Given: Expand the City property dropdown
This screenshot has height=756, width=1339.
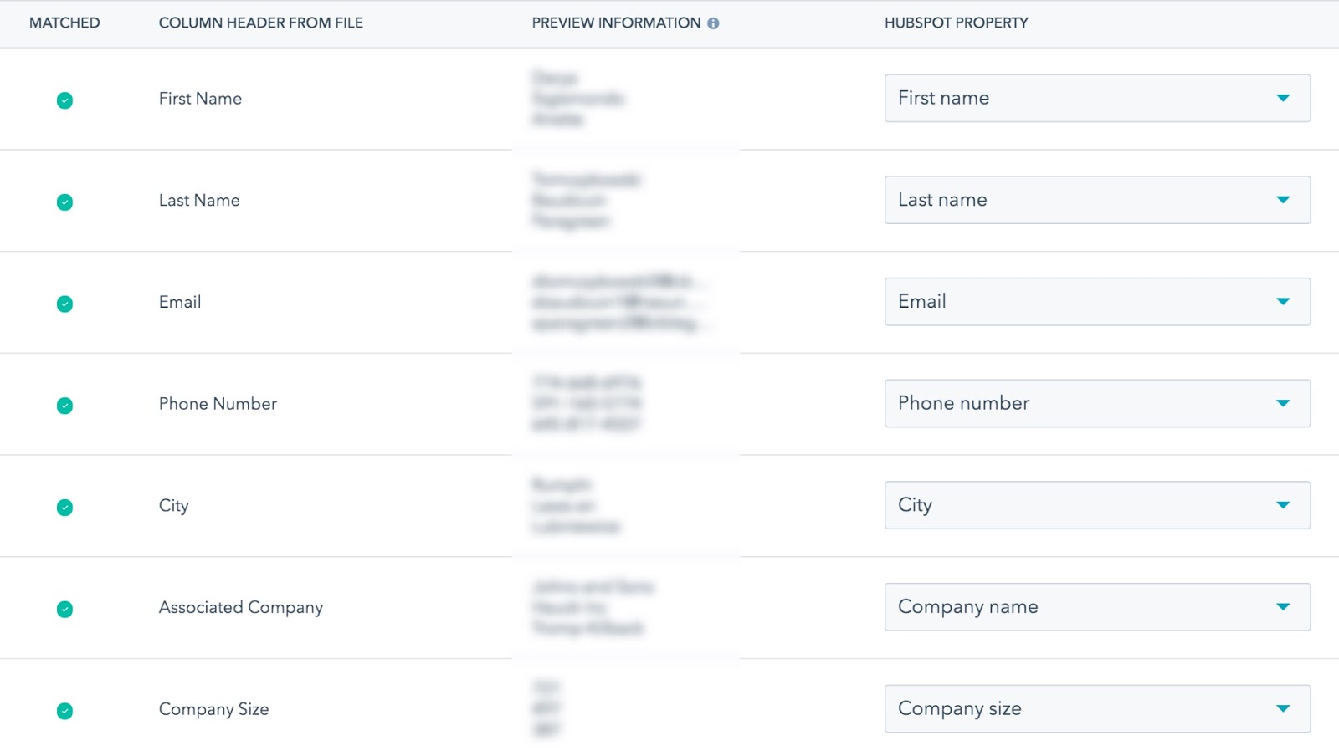Looking at the screenshot, I should tap(1096, 505).
